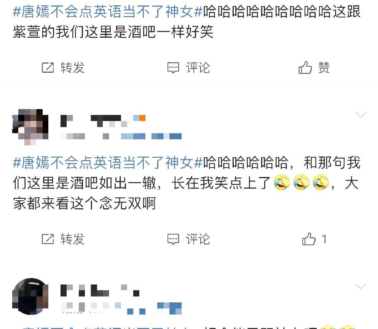Tap 赞 label under first post

pos(324,67)
